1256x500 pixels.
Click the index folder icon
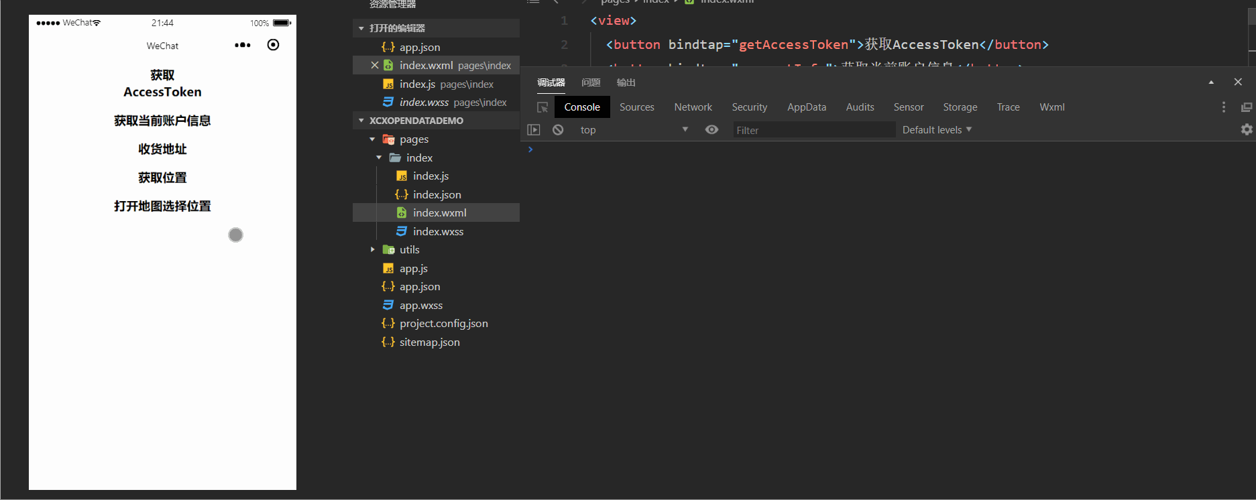click(395, 158)
